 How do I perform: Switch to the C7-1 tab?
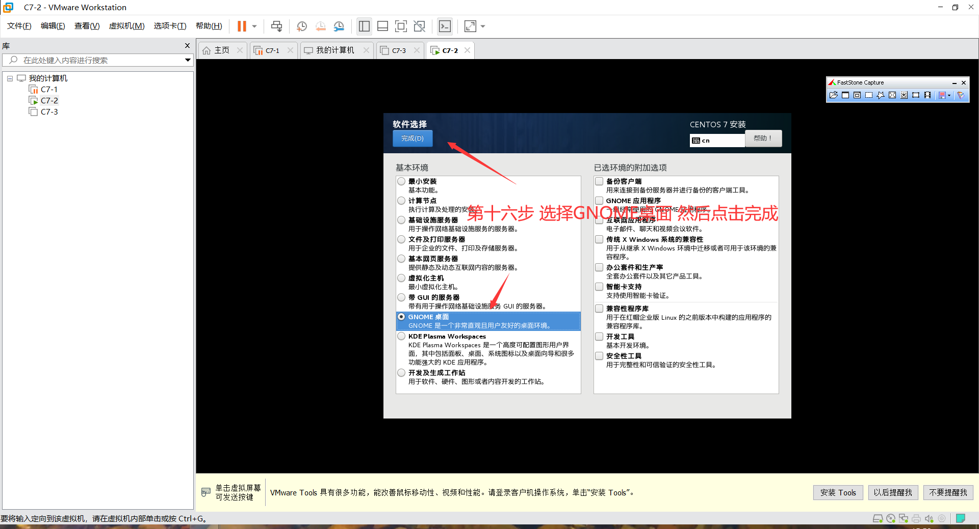pos(273,50)
